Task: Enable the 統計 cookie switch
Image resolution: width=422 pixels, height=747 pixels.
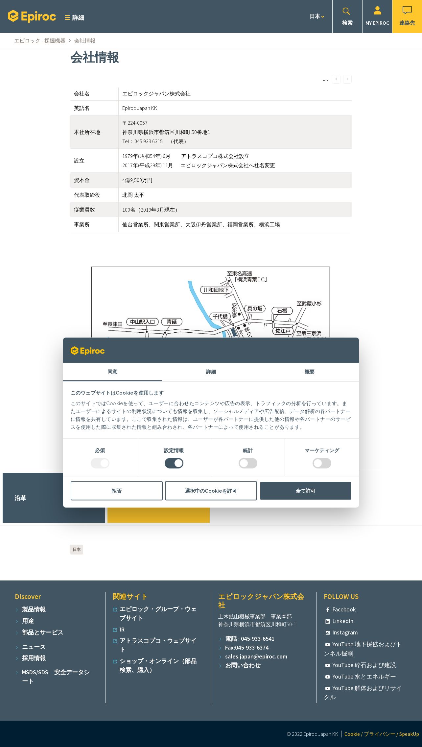Action: click(x=248, y=463)
